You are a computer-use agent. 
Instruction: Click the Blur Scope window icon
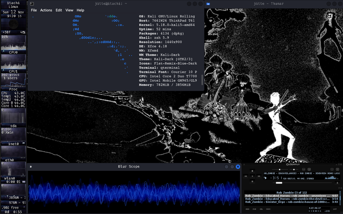pos(31,166)
